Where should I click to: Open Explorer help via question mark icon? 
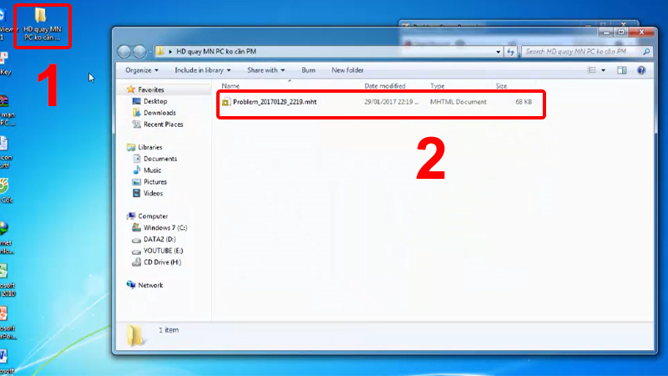640,70
